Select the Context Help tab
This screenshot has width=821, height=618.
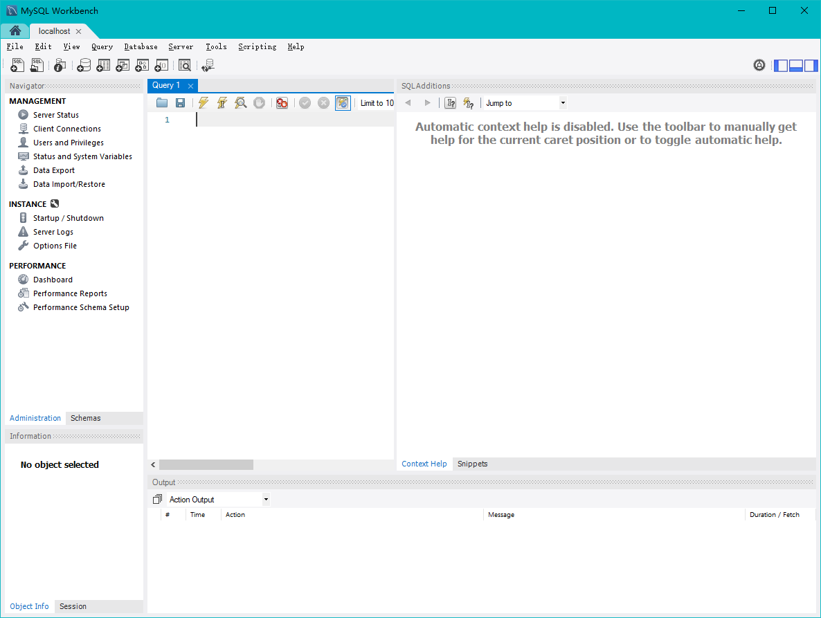point(424,464)
